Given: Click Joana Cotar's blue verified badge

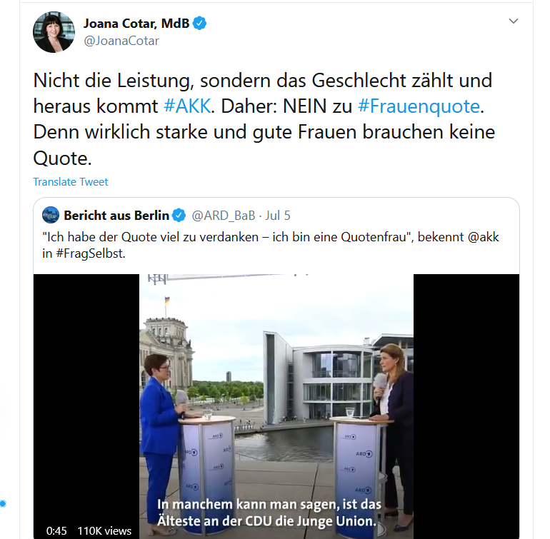Looking at the screenshot, I should coord(199,23).
